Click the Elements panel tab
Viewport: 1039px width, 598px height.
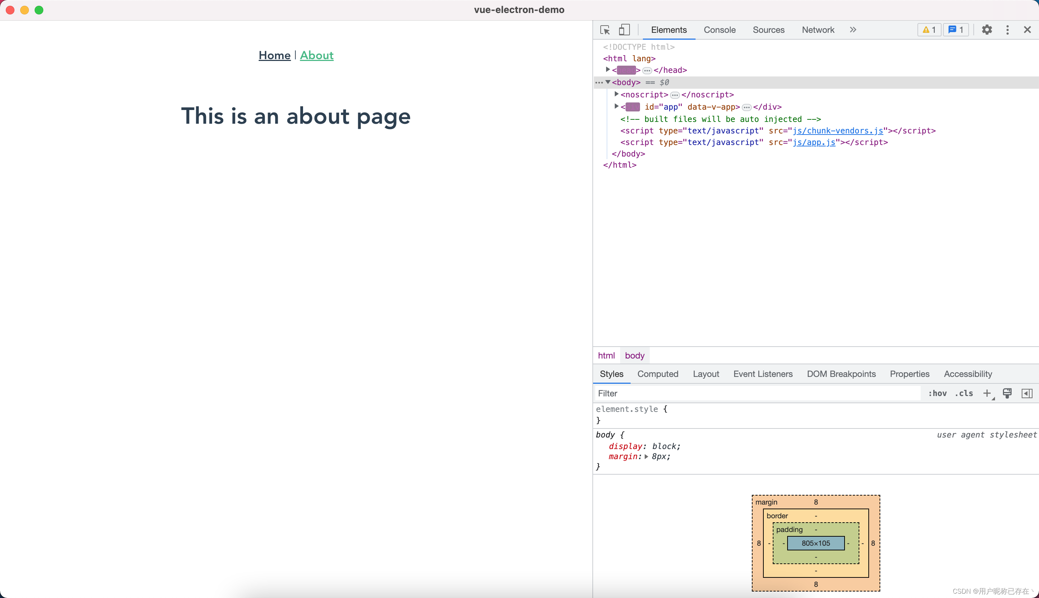point(668,29)
